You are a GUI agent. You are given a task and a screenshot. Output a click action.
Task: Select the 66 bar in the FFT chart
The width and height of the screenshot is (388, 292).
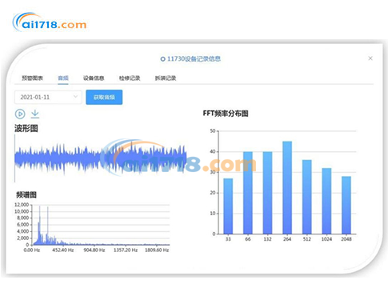click(248, 193)
